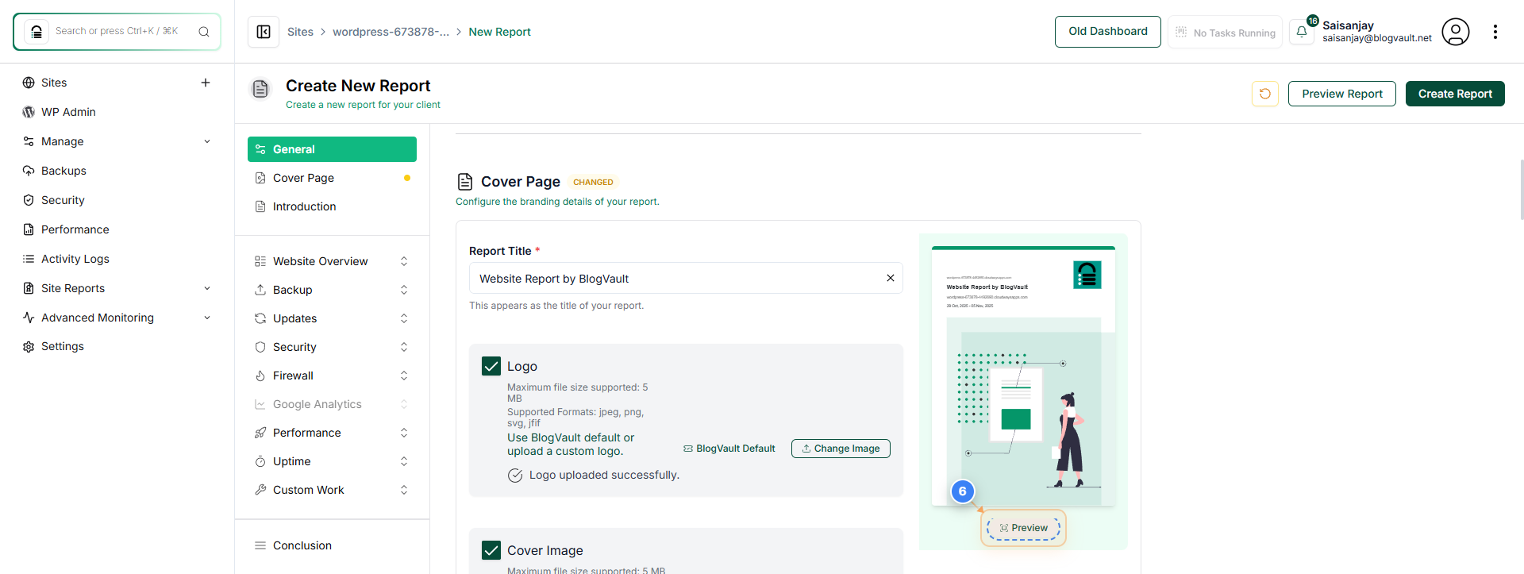Open the user profile avatar
The width and height of the screenshot is (1524, 574).
1455,32
